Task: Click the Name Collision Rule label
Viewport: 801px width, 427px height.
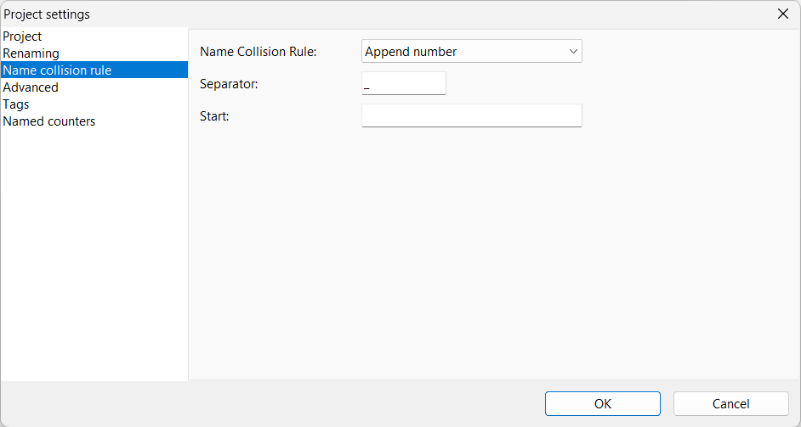Action: pyautogui.click(x=258, y=52)
